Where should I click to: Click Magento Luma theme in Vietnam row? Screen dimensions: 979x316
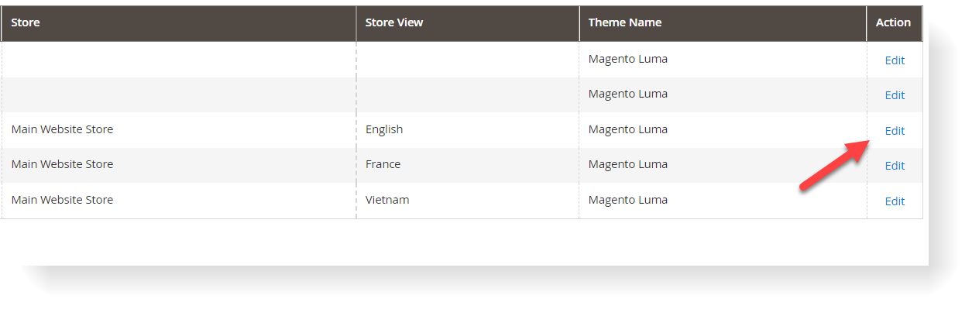[627, 200]
